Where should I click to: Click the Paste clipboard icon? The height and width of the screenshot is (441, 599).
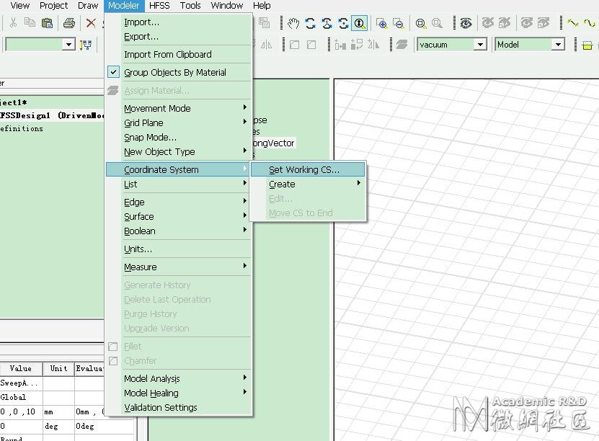coord(47,23)
